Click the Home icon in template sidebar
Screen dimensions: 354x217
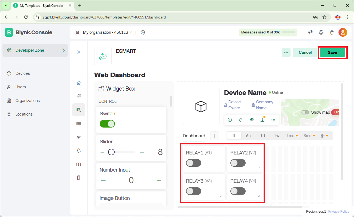click(79, 83)
